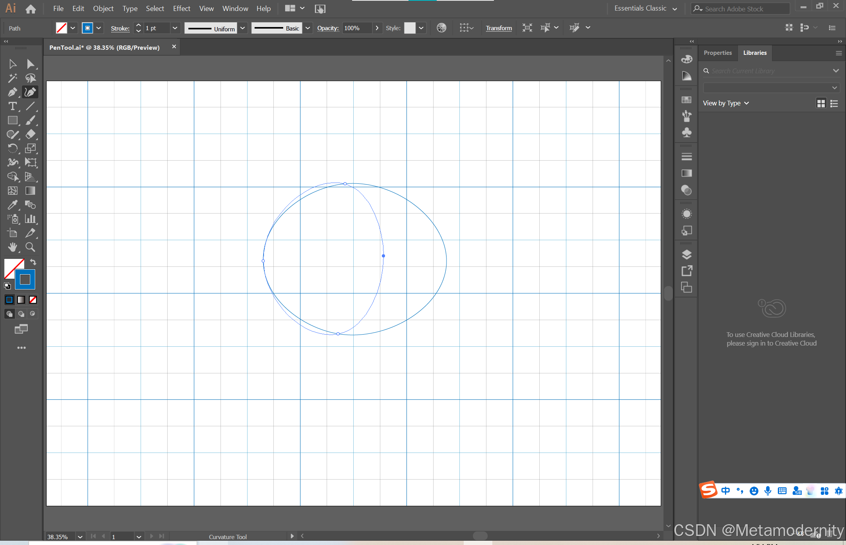
Task: Switch to the Properties tab
Action: pos(718,53)
